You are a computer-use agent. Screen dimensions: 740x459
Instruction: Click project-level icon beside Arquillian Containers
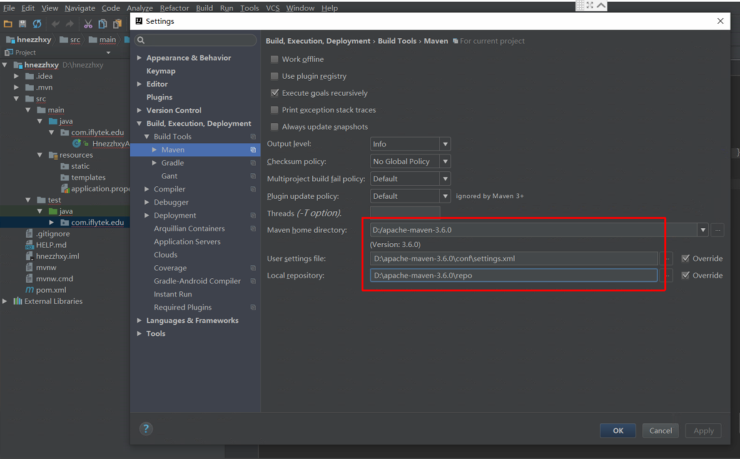[x=253, y=228]
